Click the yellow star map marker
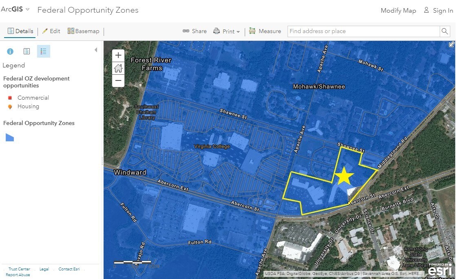 344,176
